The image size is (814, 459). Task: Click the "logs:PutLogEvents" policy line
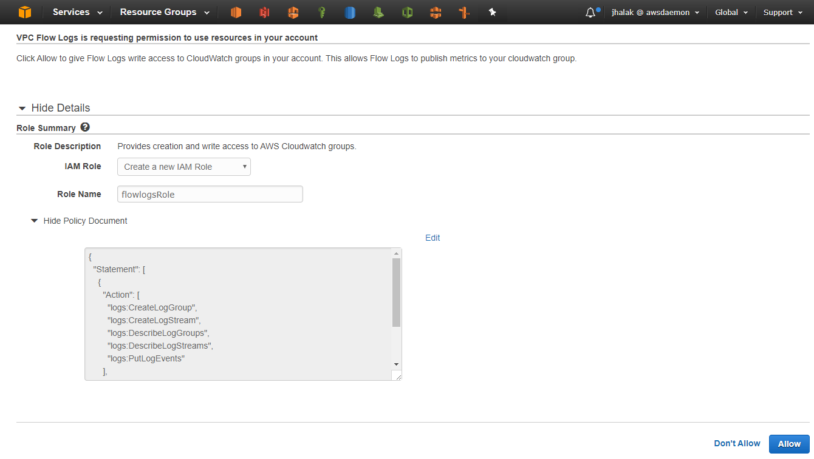pyautogui.click(x=146, y=358)
